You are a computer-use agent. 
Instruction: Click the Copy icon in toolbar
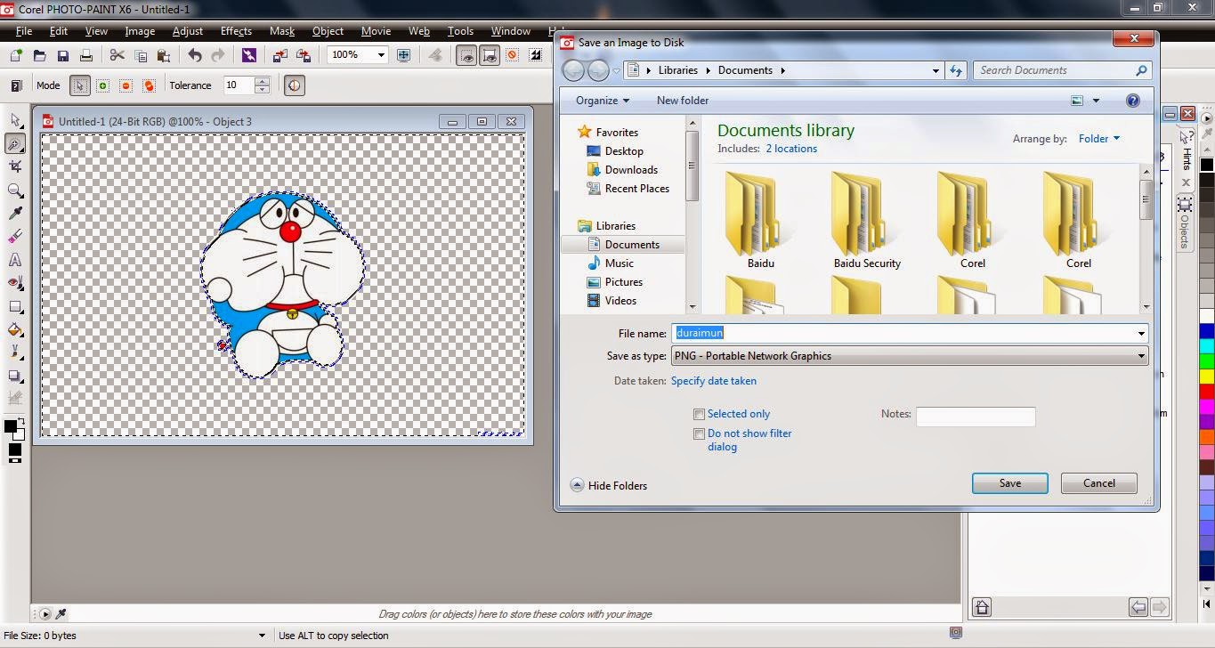click(140, 55)
